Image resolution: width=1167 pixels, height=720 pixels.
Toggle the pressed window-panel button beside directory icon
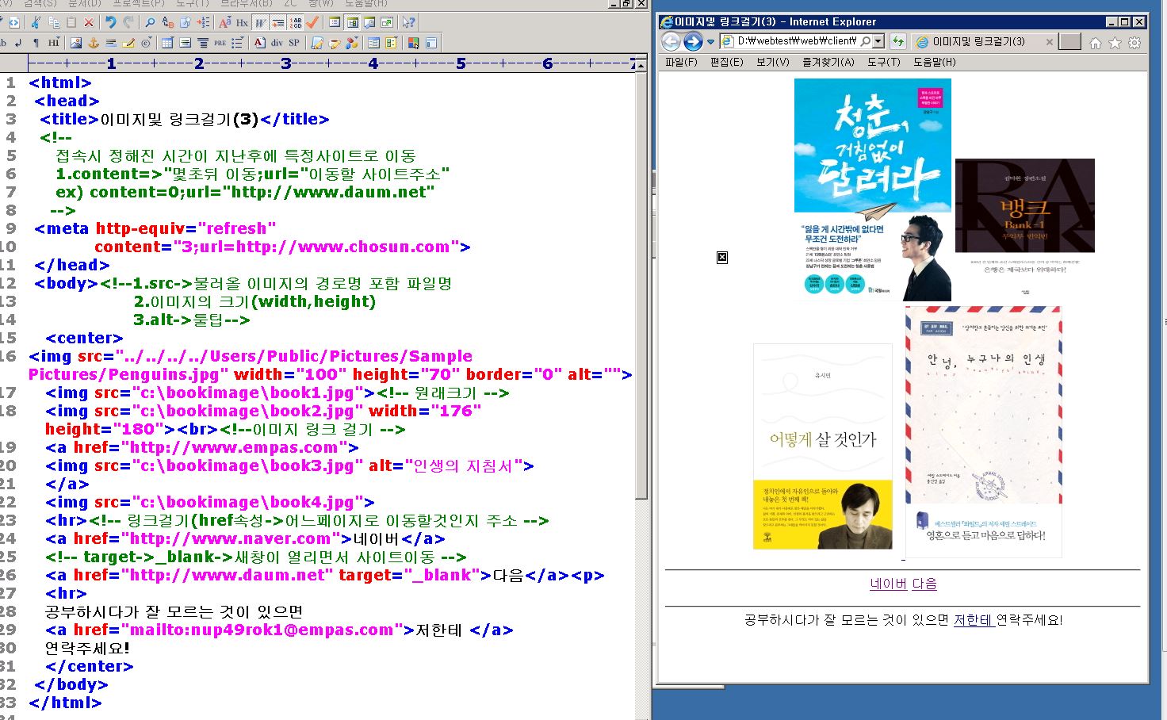pyautogui.click(x=352, y=22)
